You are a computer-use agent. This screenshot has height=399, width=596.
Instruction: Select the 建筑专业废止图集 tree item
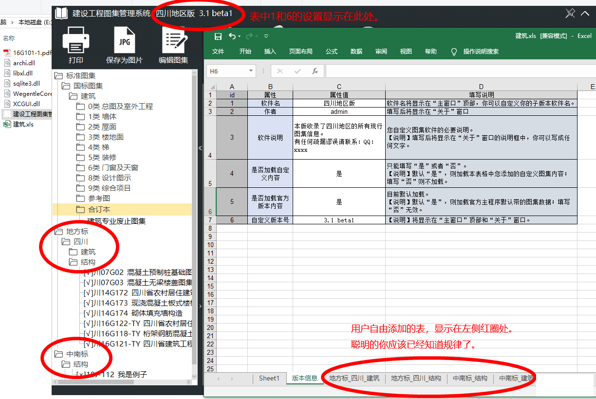pyautogui.click(x=116, y=221)
